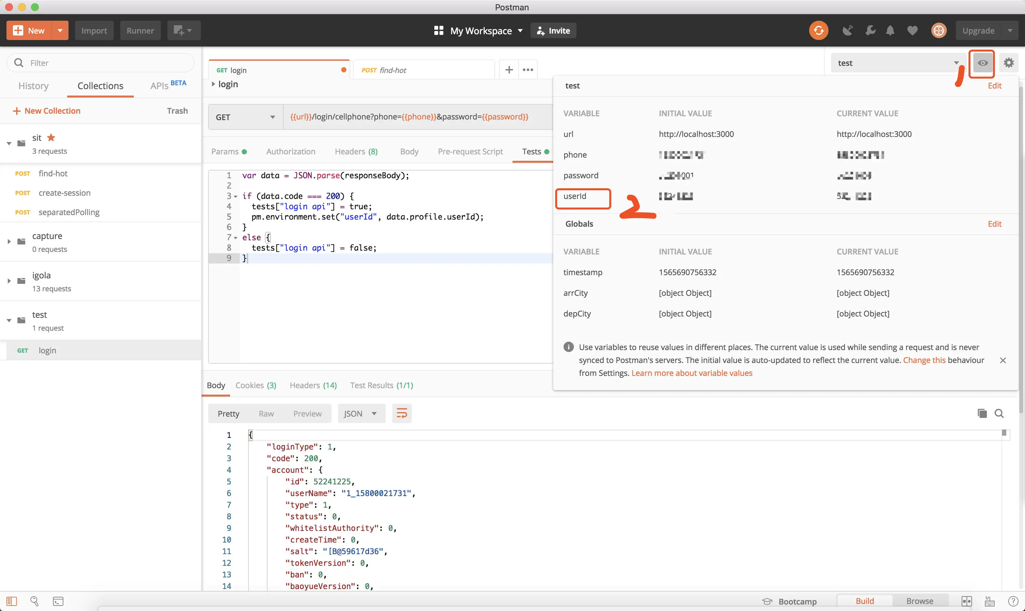Click the manage environments gear icon
The height and width of the screenshot is (611, 1025).
tap(1008, 63)
